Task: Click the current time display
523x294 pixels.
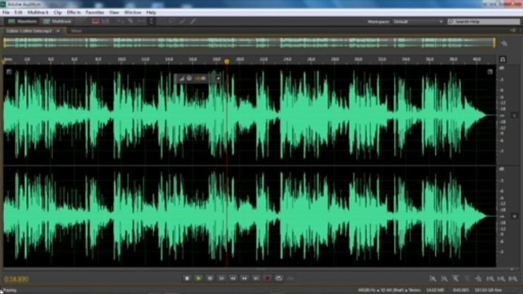Action: 16,279
